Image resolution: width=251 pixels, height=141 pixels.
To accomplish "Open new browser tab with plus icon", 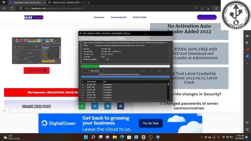I will click(x=89, y=3).
